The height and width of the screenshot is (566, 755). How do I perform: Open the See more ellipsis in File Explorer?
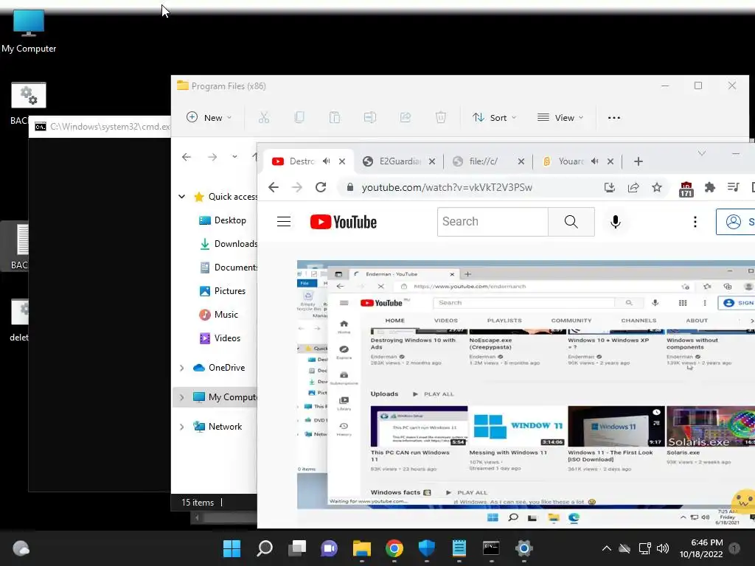[614, 117]
